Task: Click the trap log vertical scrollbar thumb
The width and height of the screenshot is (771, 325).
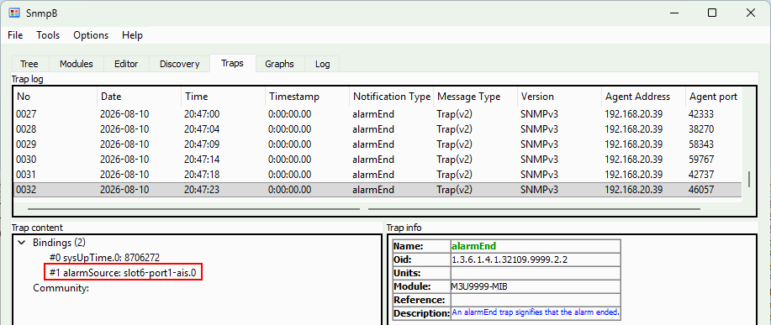Action: coord(749,179)
